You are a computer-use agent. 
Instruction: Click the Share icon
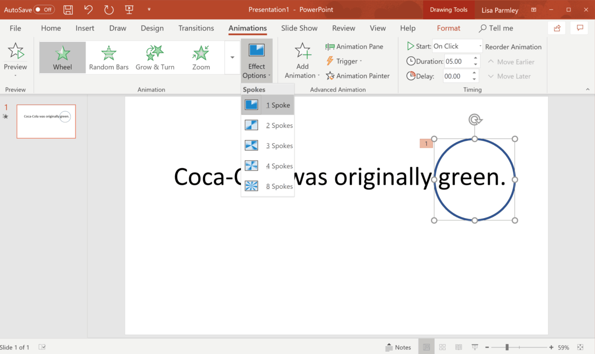pyautogui.click(x=557, y=28)
